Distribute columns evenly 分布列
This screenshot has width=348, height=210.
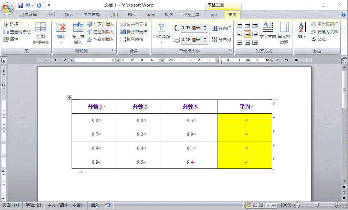221,39
